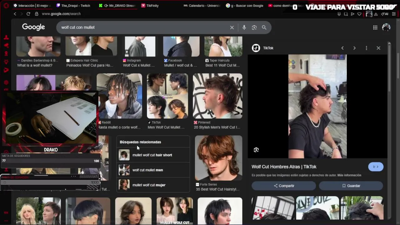This screenshot has width=400, height=225.
Task: Click the Google logo
Action: 33,27
